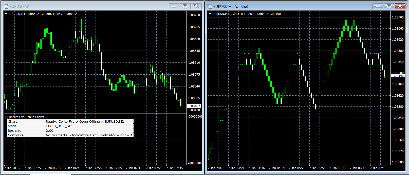Click the EURUSD,M2 (offline) title bar text
Viewport: 409px width, 175px height.
[231, 7]
